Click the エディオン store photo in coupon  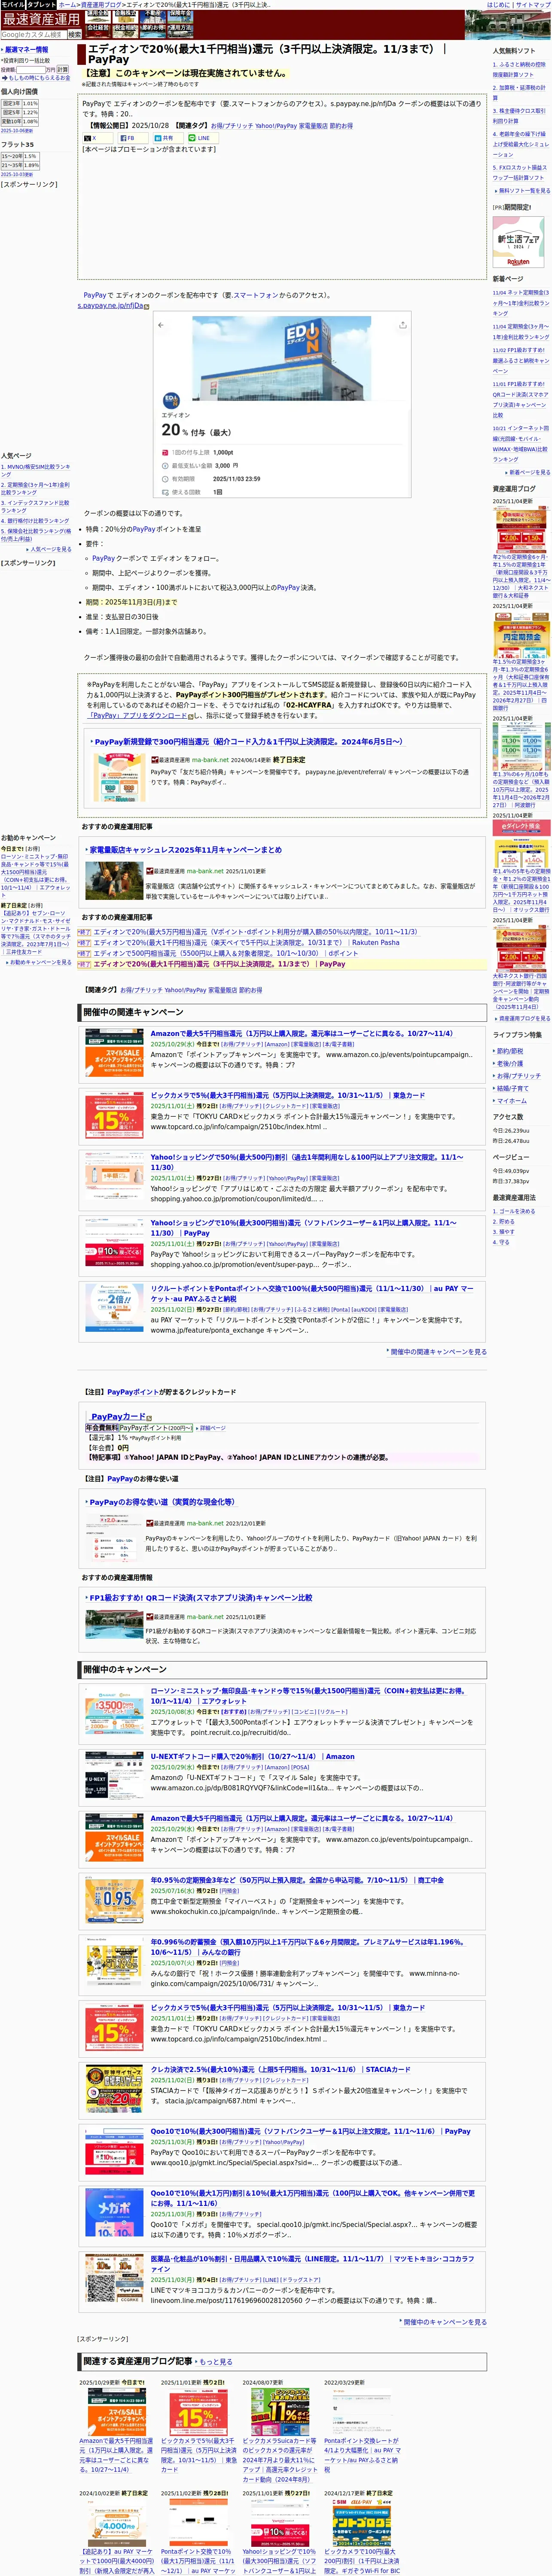coord(281,358)
